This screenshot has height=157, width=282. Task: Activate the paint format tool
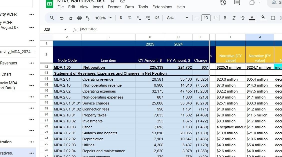pos(88,18)
